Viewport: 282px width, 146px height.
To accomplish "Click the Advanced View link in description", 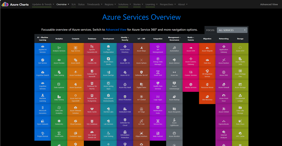I will pos(116,30).
